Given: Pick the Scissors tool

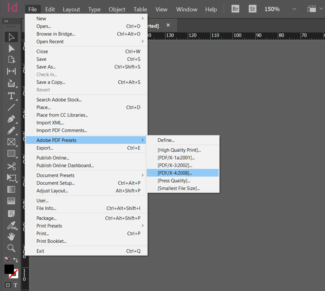Looking at the screenshot, I should tap(11, 166).
